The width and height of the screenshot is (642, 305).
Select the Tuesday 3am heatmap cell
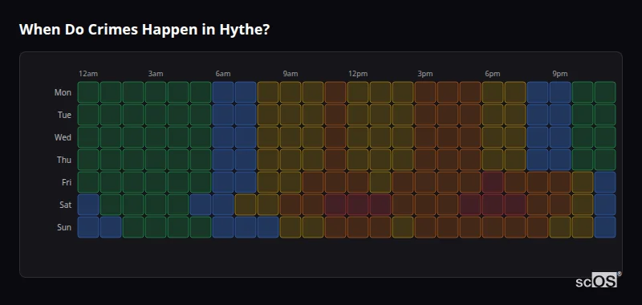(156, 115)
